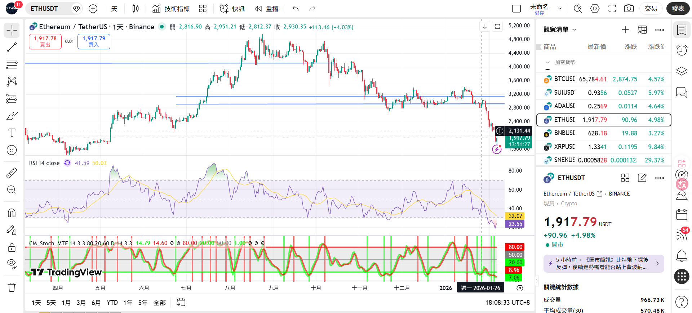This screenshot has width=692, height=313.
Task: Open the technical indicators dialog
Action: [171, 9]
